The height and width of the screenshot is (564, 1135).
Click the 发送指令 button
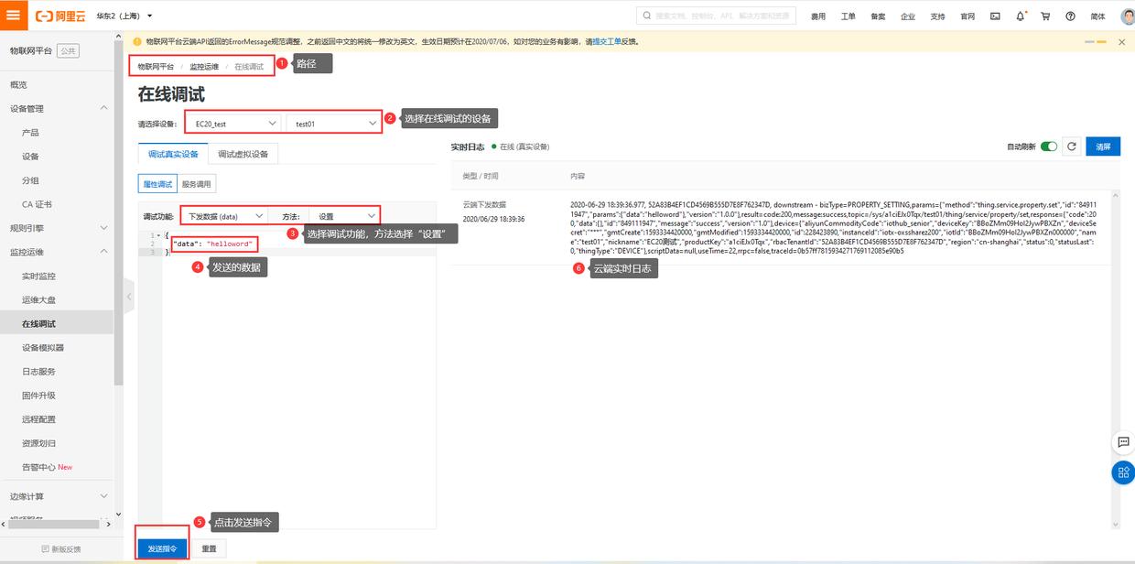pos(160,547)
